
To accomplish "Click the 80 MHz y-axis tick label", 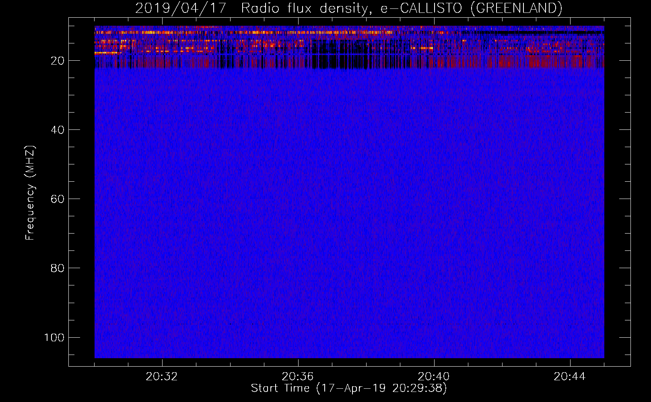I will pyautogui.click(x=58, y=268).
